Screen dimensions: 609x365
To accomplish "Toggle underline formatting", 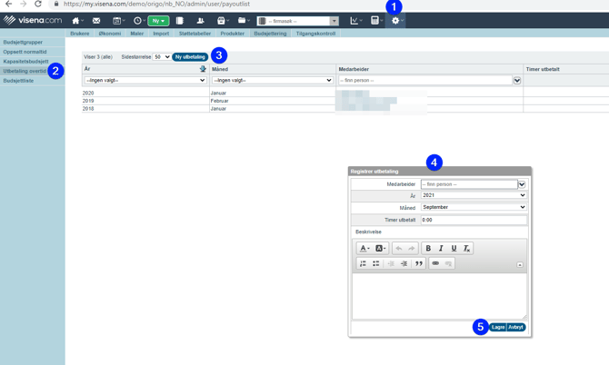I will tap(454, 248).
